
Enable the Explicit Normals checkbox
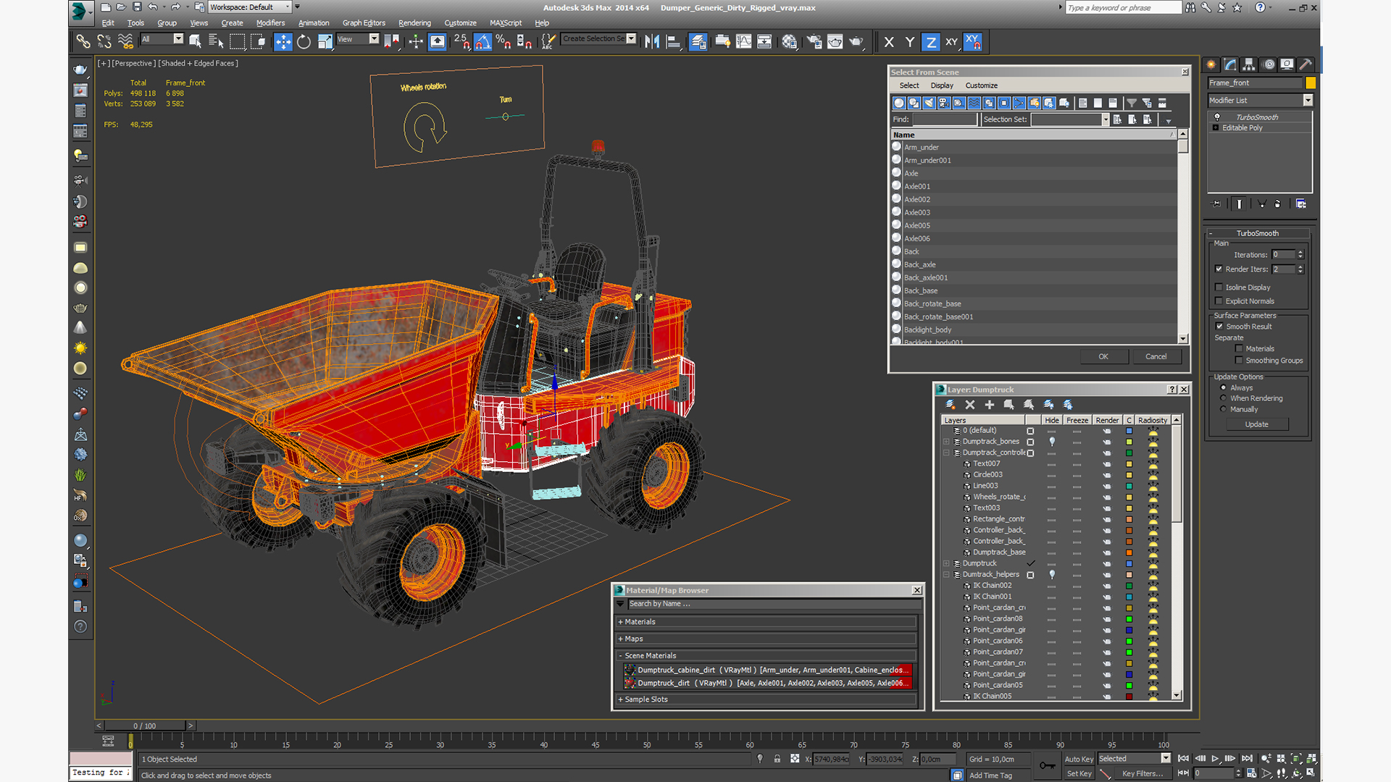(x=1219, y=301)
